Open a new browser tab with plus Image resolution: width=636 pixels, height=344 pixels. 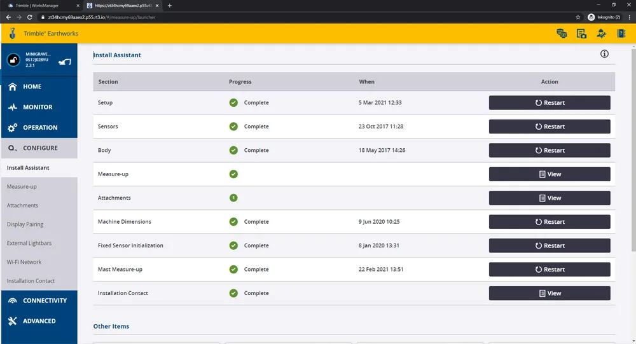click(170, 6)
